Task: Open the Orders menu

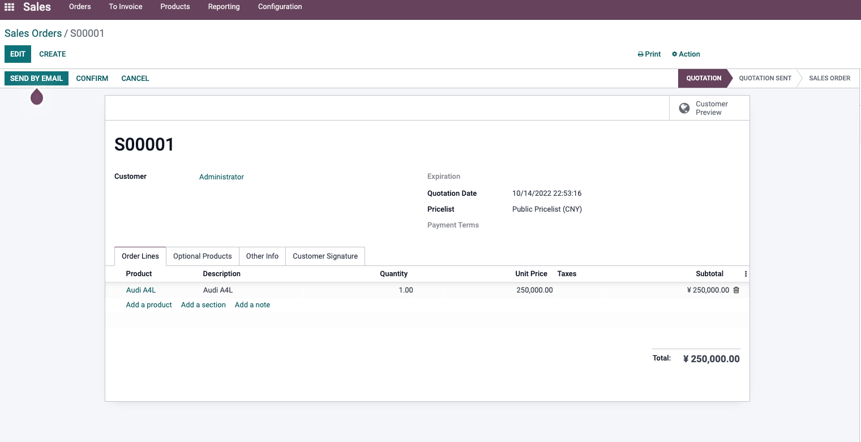Action: coord(80,7)
